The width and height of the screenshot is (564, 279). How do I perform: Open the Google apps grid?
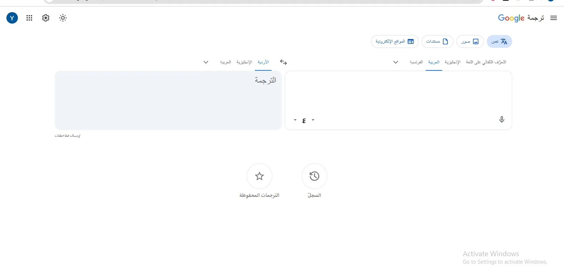pos(29,18)
